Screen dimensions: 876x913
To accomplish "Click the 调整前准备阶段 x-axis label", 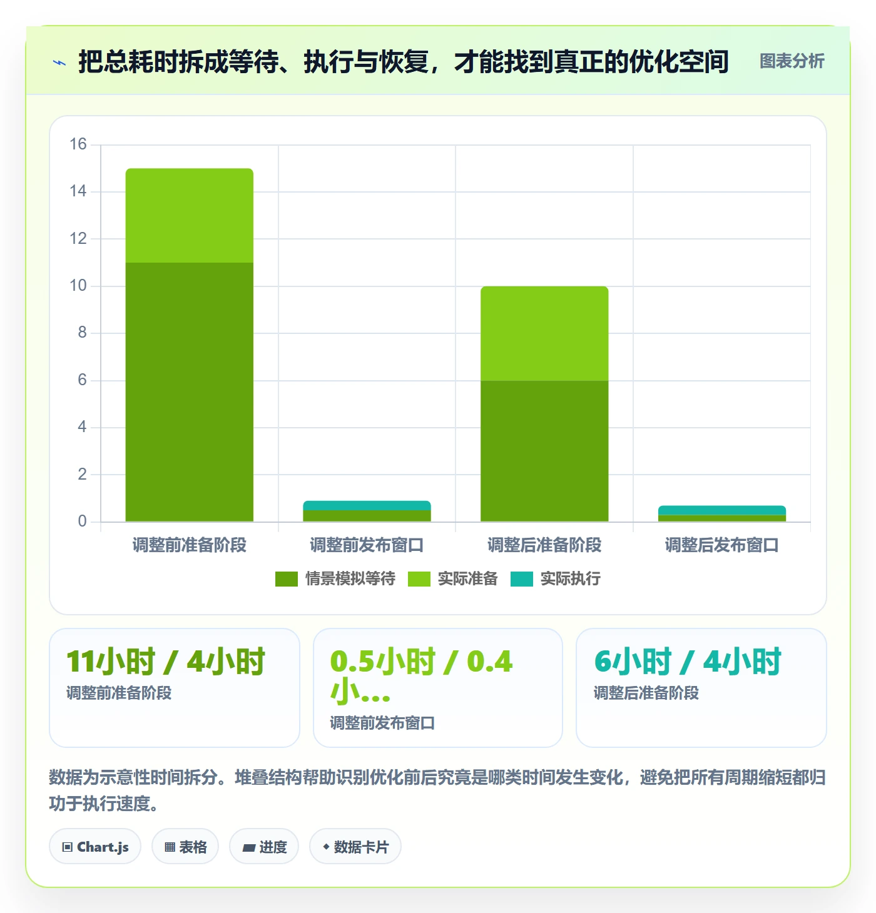I will tap(190, 545).
